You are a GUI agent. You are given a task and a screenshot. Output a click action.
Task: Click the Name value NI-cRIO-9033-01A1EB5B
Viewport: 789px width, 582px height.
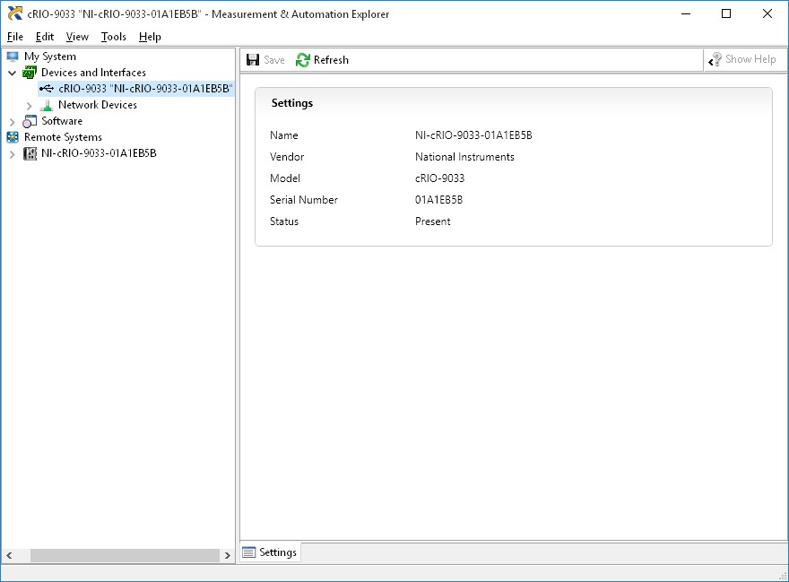click(x=473, y=135)
